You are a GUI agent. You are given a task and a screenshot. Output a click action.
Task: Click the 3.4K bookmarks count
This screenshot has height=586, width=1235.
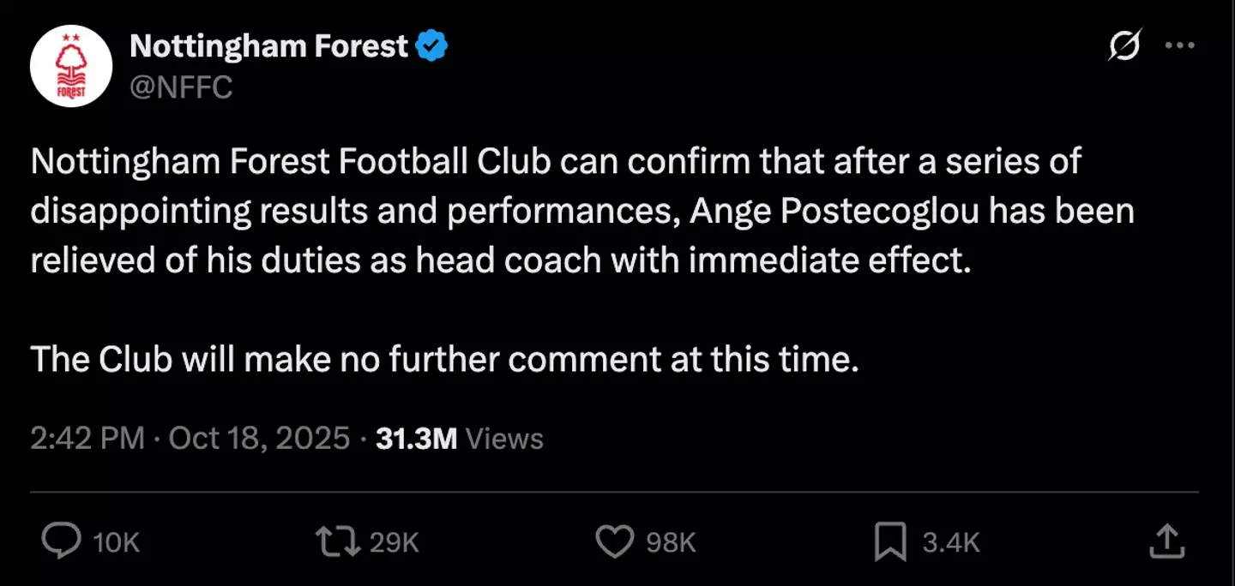click(x=950, y=541)
